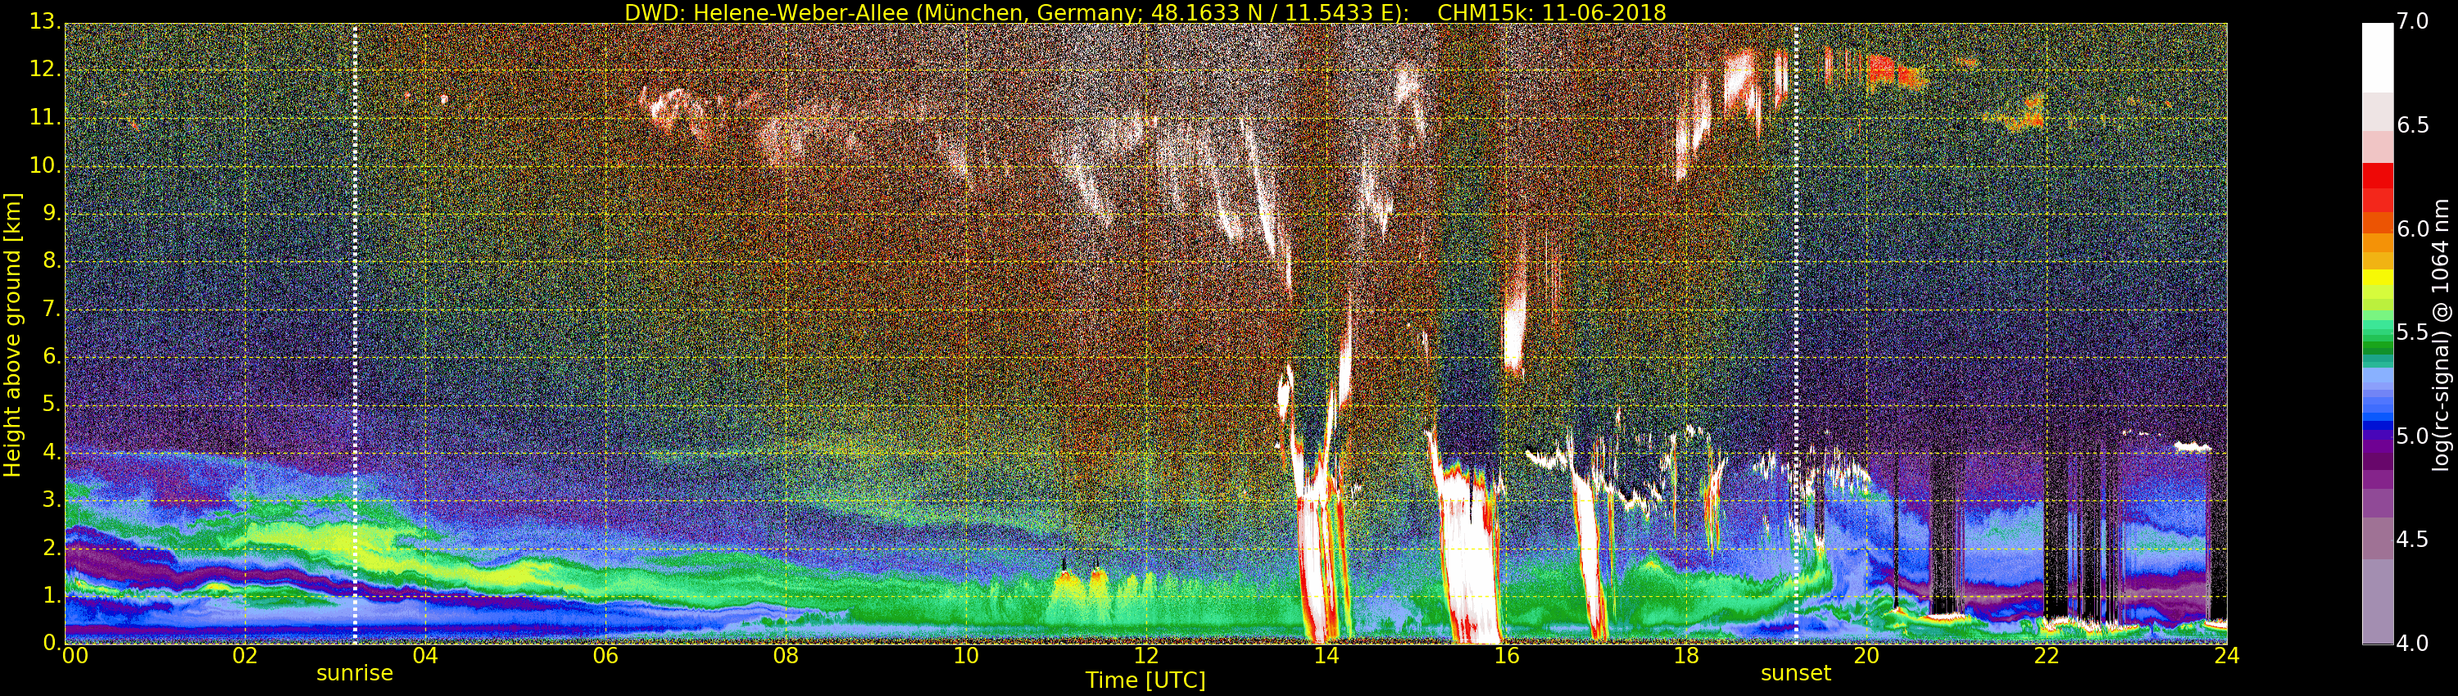Click the y-axis tick label '6.'
Viewport: 2458px width, 696px height.
(x=52, y=356)
